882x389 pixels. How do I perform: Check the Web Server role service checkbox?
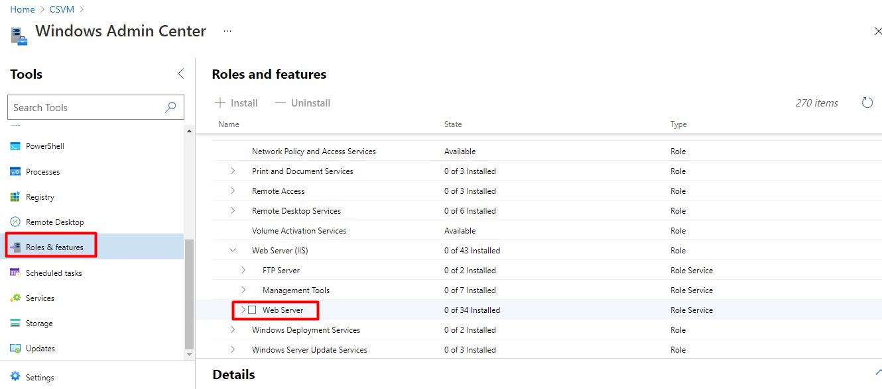coord(252,310)
